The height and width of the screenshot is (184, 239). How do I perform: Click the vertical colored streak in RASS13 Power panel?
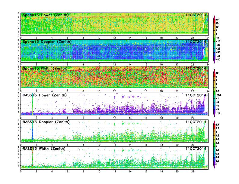tap(33, 104)
